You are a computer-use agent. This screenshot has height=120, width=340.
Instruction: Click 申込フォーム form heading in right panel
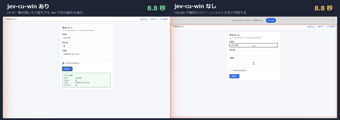(234, 35)
